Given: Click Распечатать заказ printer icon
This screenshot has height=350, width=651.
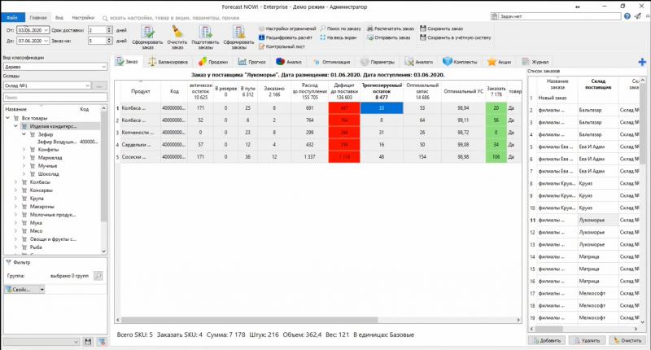Looking at the screenshot, I should coord(391,28).
